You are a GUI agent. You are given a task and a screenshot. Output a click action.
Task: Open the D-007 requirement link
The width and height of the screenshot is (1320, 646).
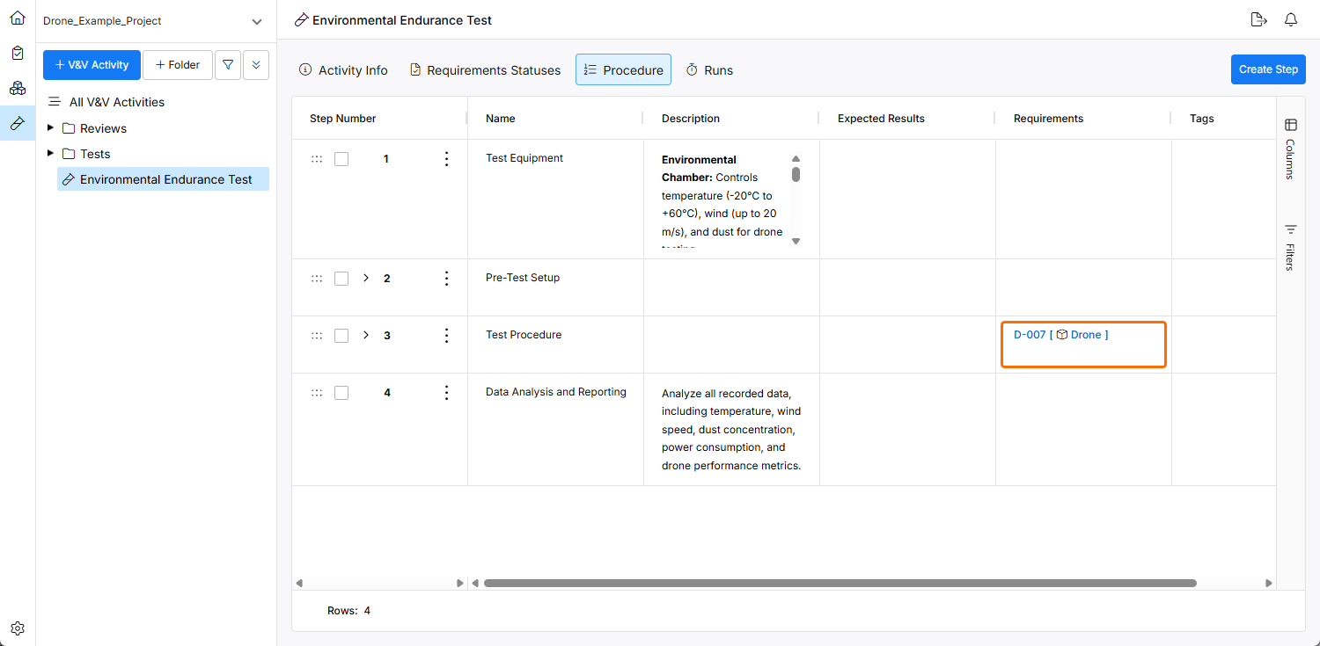(x=1030, y=335)
